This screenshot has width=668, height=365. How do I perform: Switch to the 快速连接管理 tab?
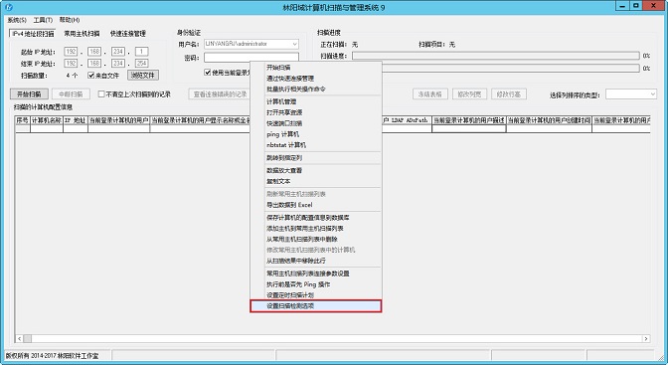pos(128,33)
